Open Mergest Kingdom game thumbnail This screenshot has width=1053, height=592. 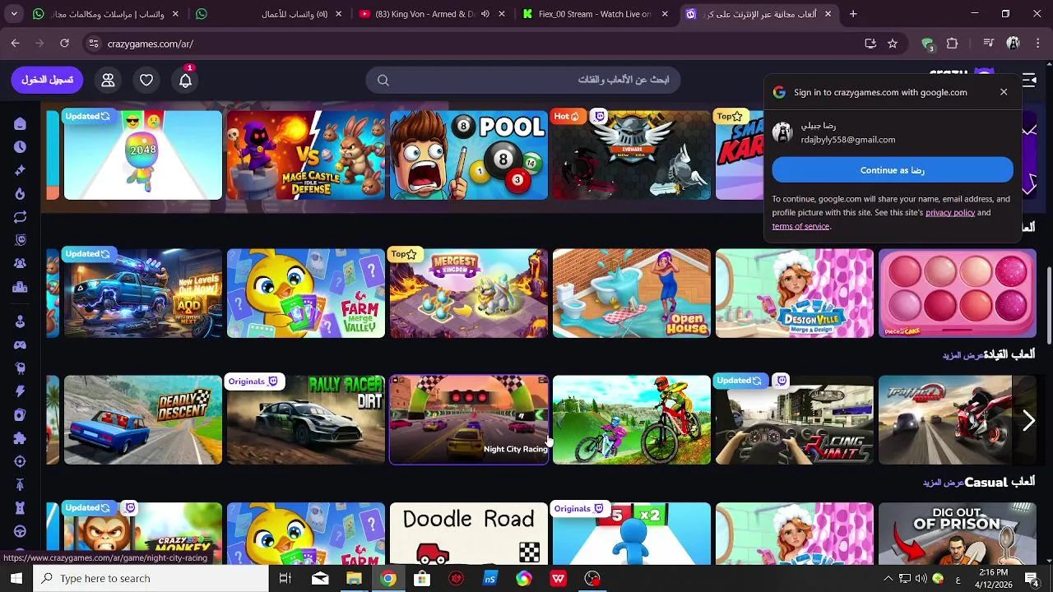click(469, 294)
